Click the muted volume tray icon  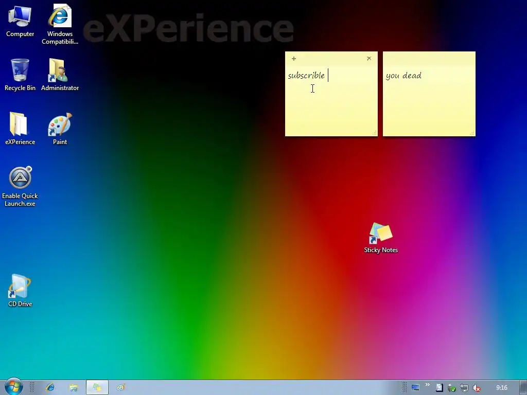[476, 388]
